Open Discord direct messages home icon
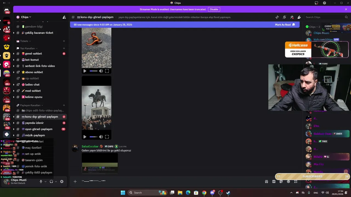 pos(7,11)
